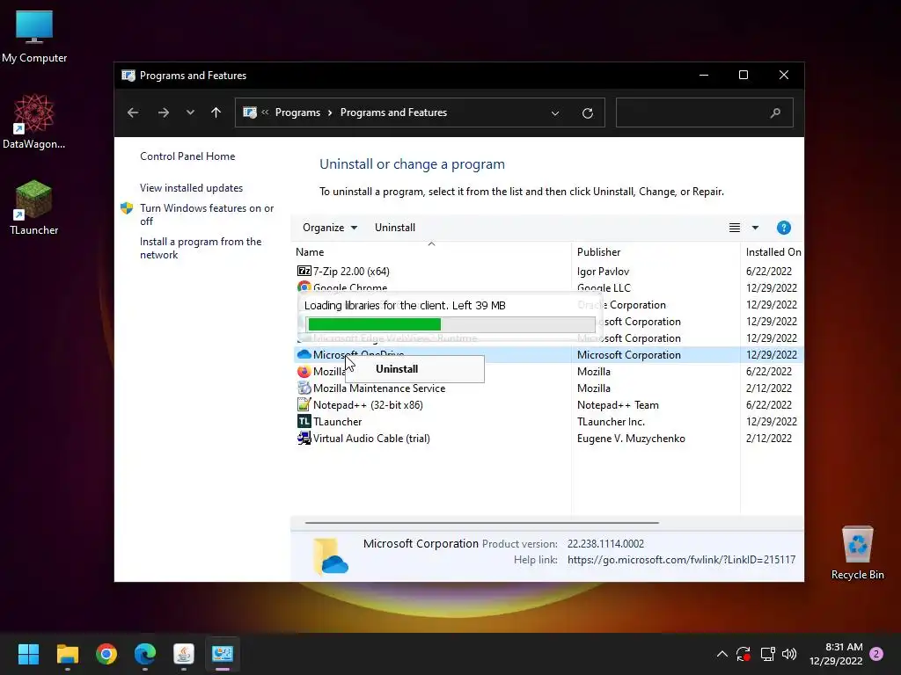This screenshot has height=675, width=901.
Task: Open Install a program from the network
Action: [x=201, y=248]
